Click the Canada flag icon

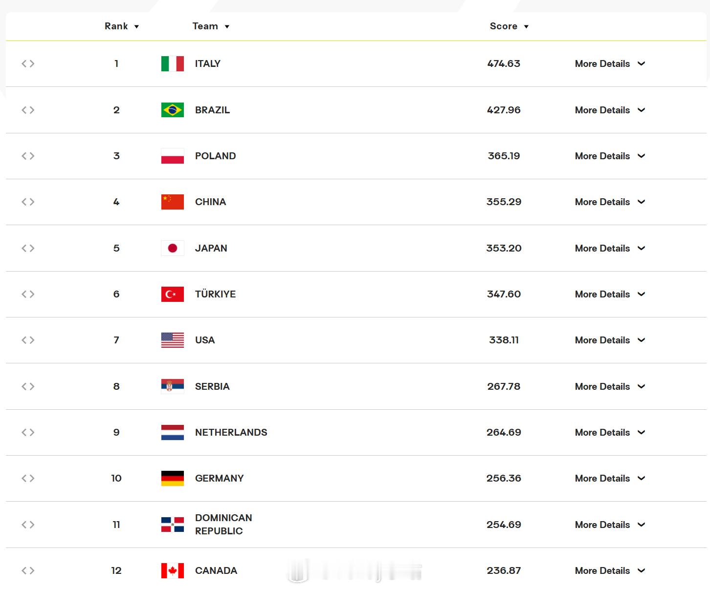[173, 570]
